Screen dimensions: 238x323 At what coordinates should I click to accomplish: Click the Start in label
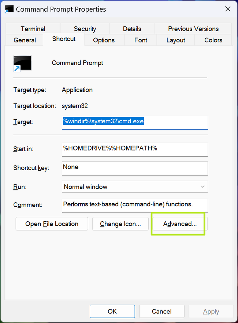(x=23, y=149)
